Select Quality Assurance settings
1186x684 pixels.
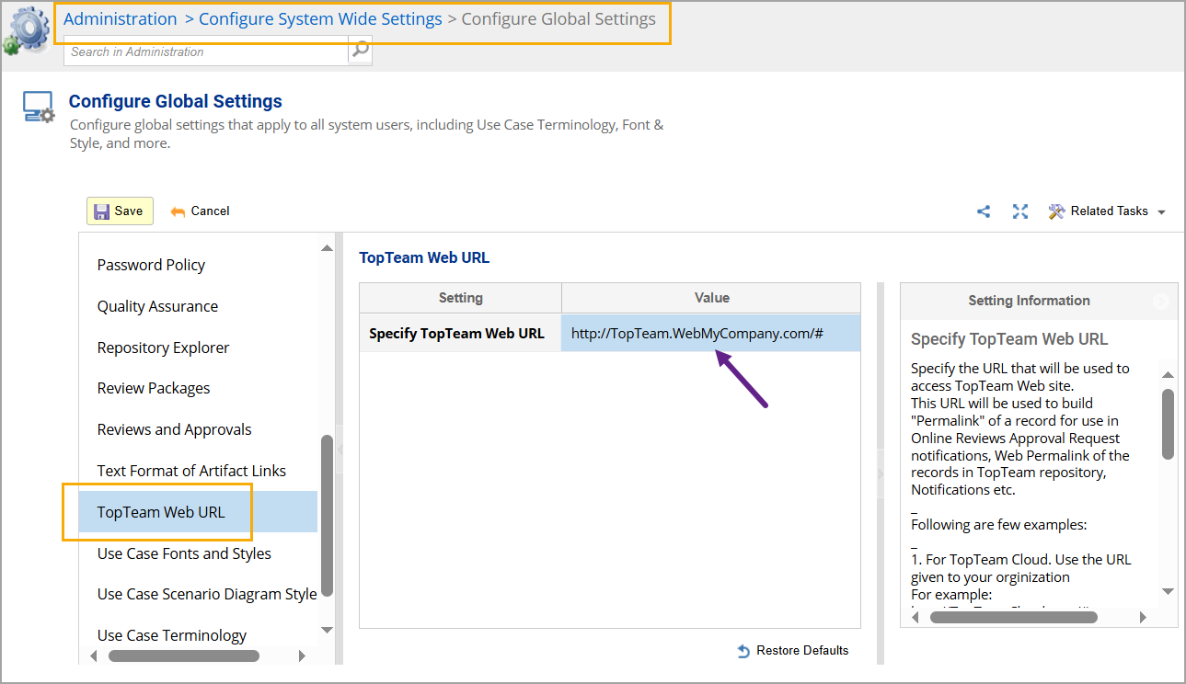pos(157,306)
